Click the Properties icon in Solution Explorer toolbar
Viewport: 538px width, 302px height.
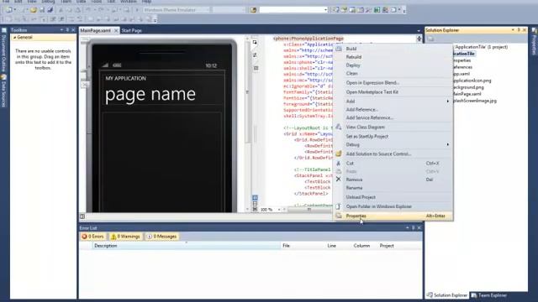click(x=430, y=39)
